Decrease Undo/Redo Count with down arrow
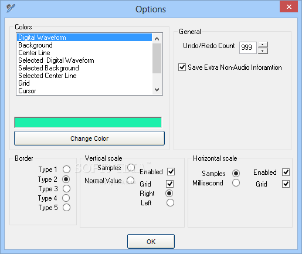302x254 pixels. coord(263,50)
